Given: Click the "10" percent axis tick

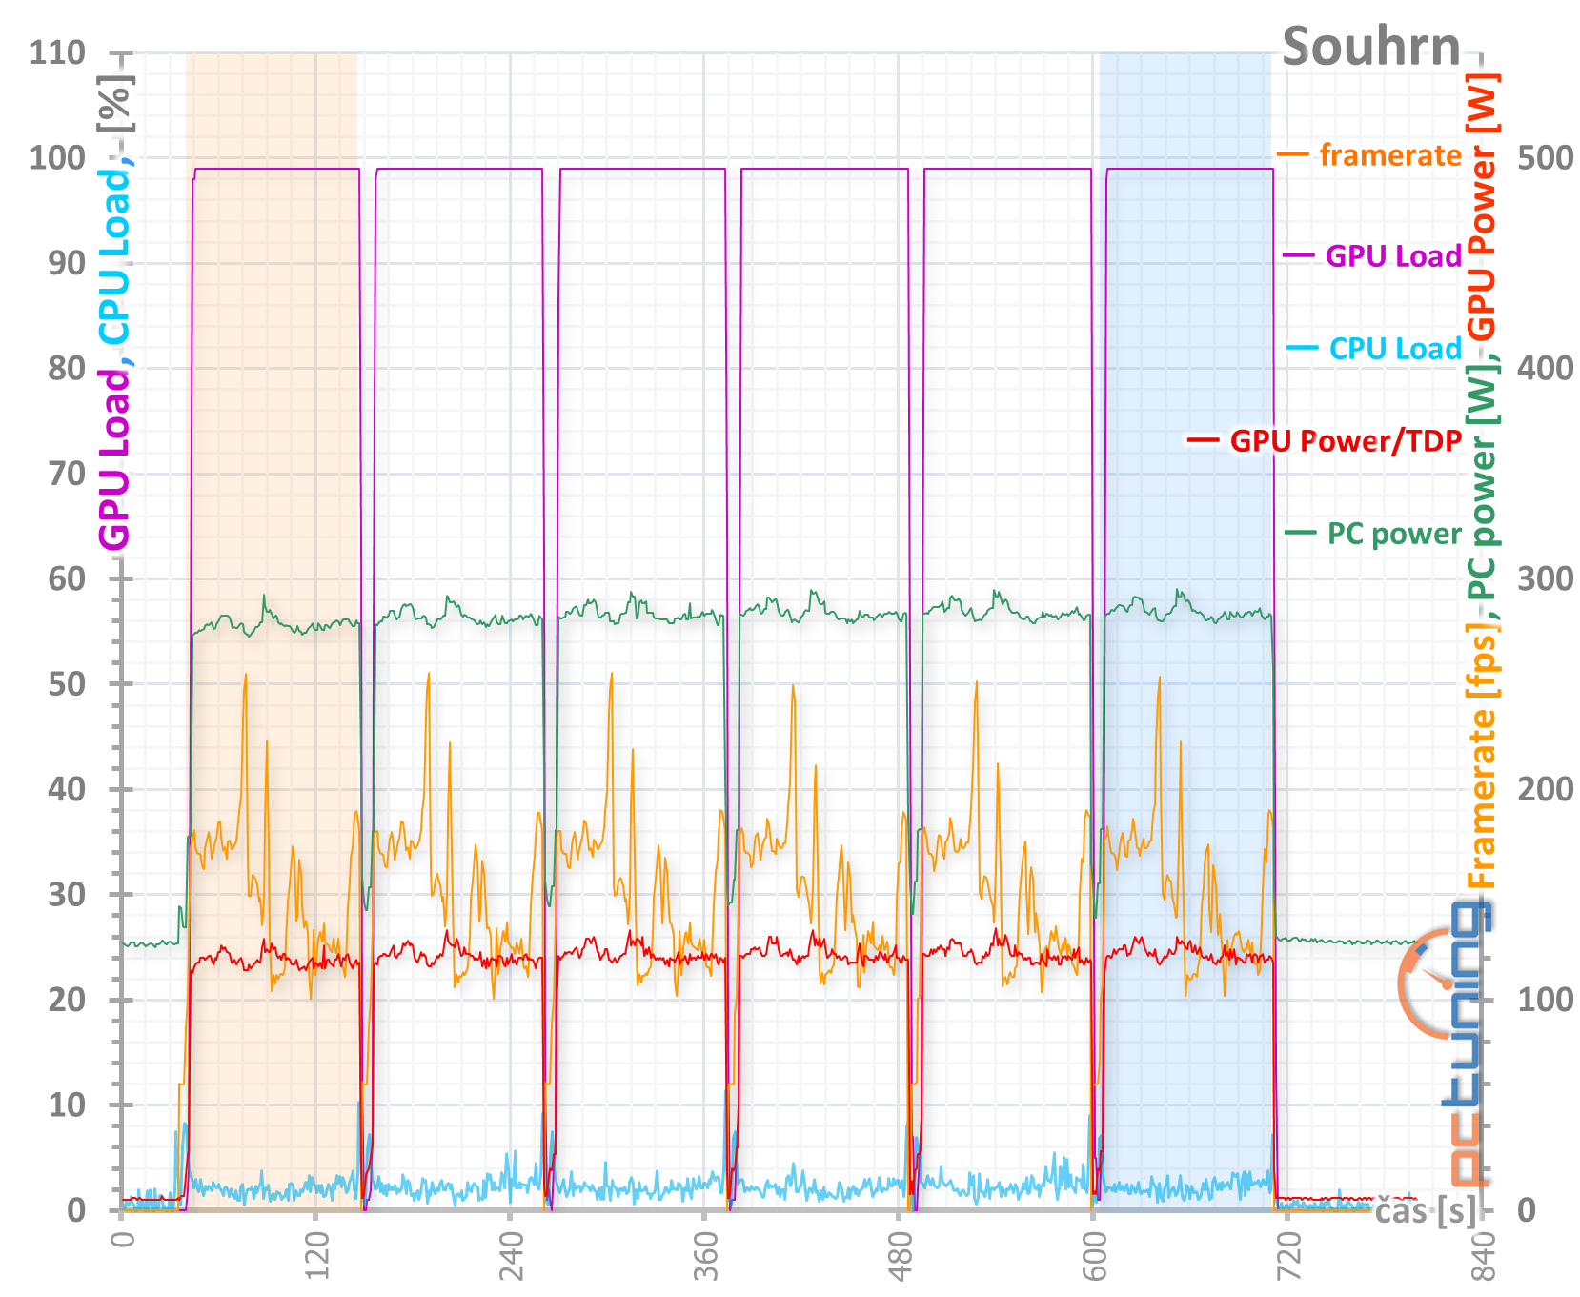Looking at the screenshot, I should pos(67,1105).
